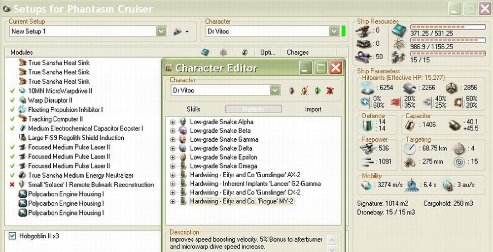493x252 pixels.
Task: Click the calibration usage bar 15 / 15
Action: coord(448,53)
